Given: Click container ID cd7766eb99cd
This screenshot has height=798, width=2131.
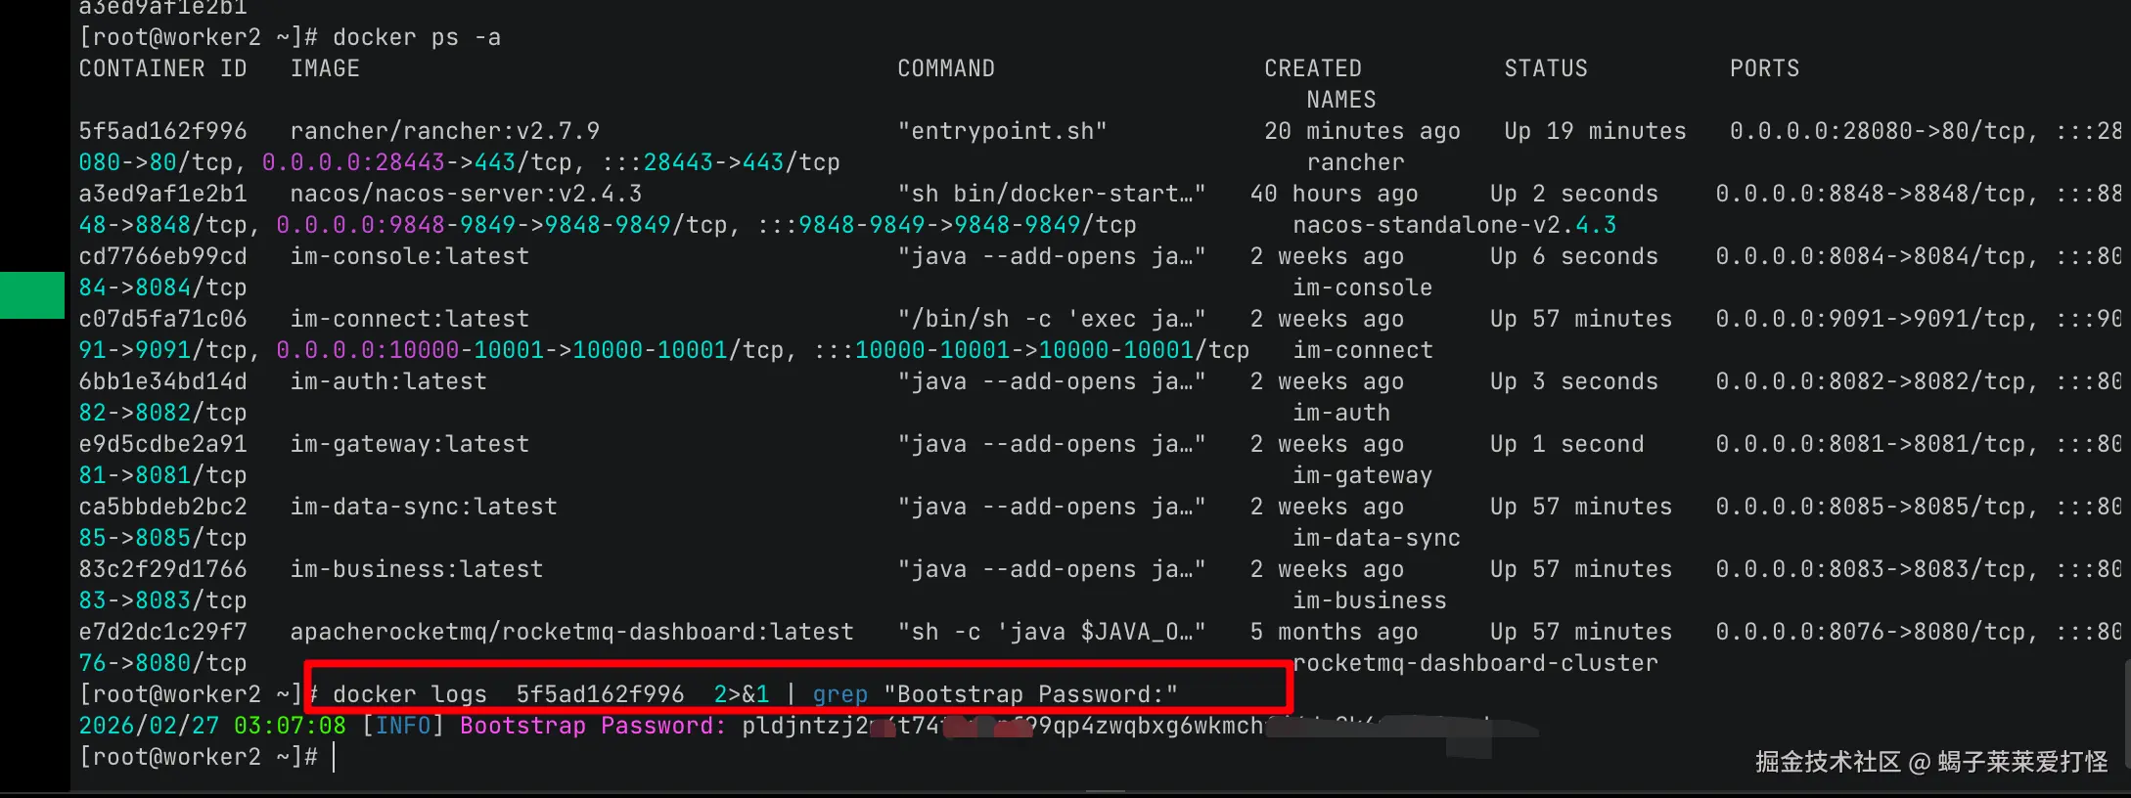Looking at the screenshot, I should click(x=162, y=256).
